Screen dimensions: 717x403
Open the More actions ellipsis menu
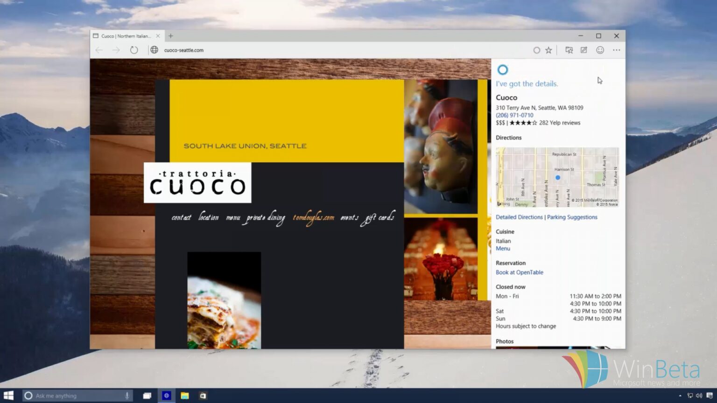[x=616, y=50]
